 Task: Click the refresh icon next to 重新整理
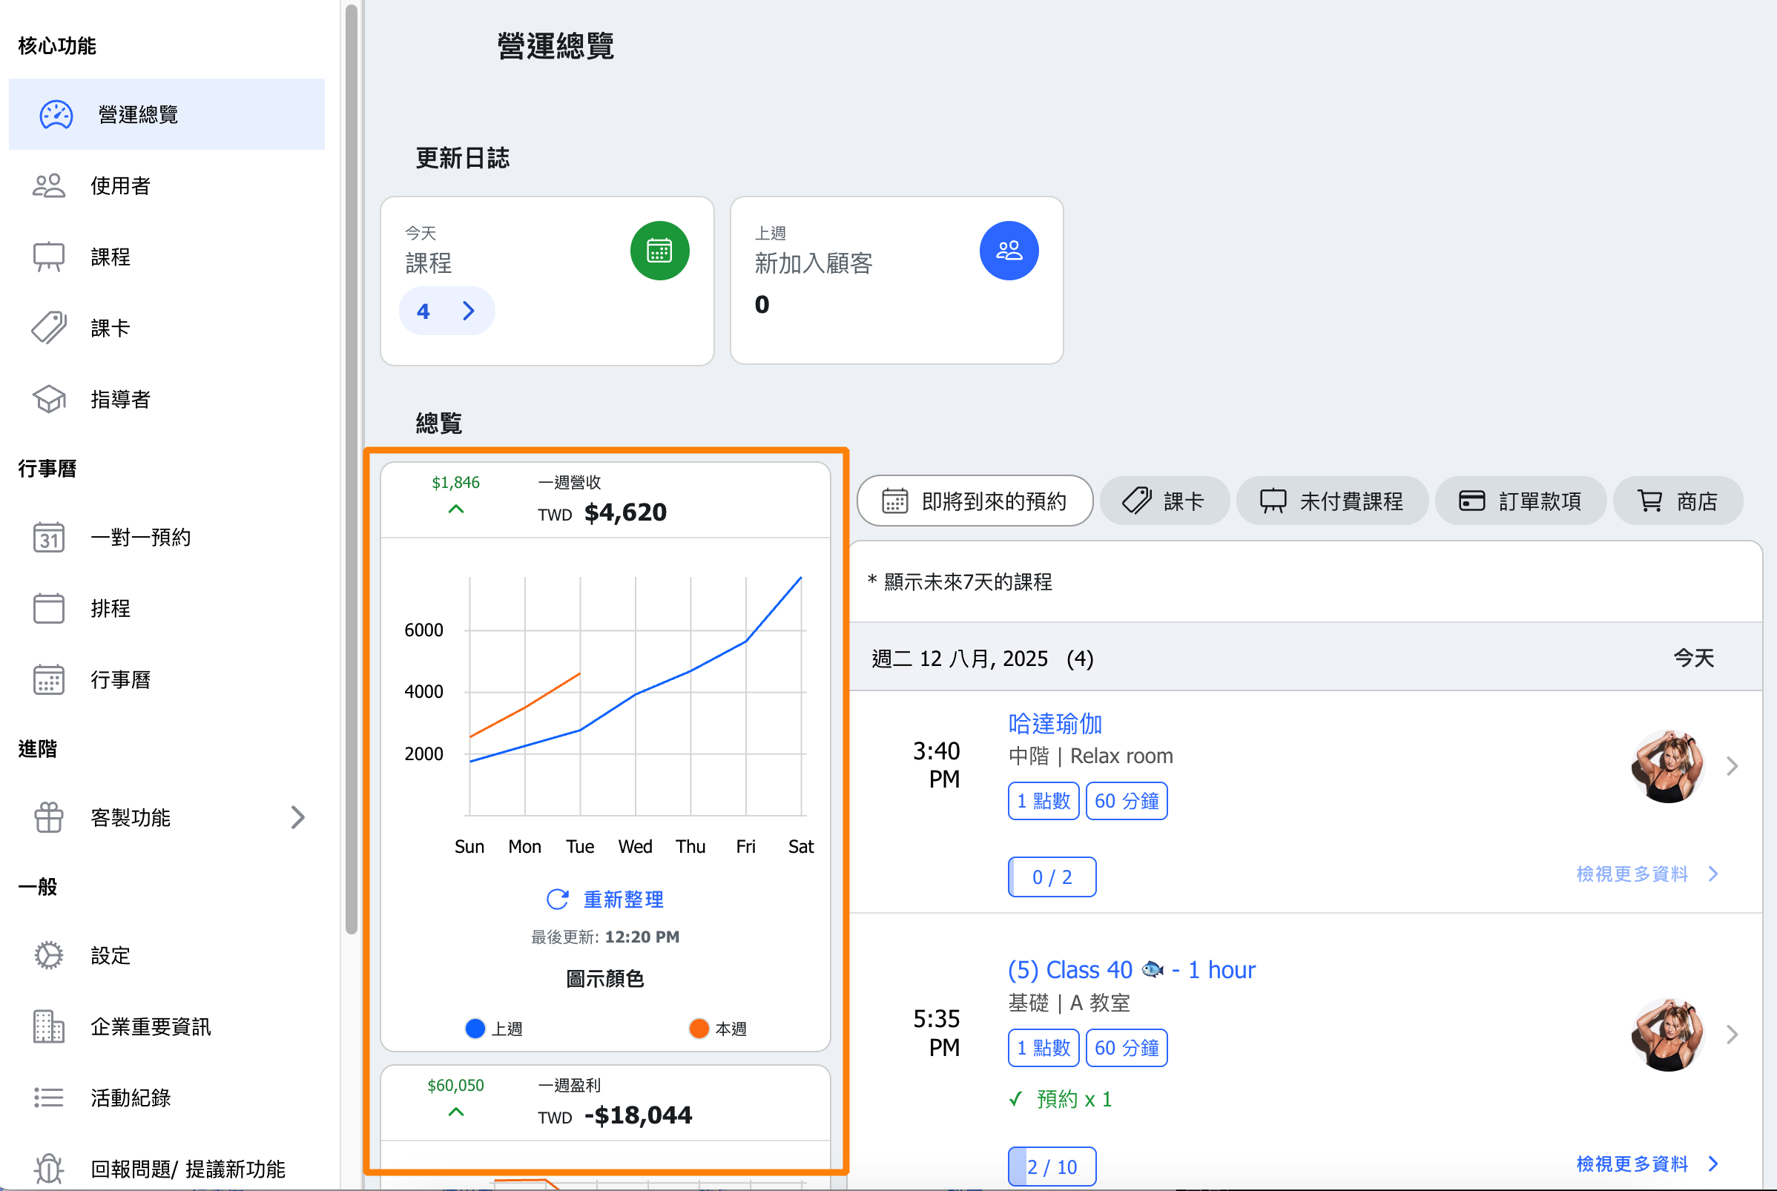(558, 900)
